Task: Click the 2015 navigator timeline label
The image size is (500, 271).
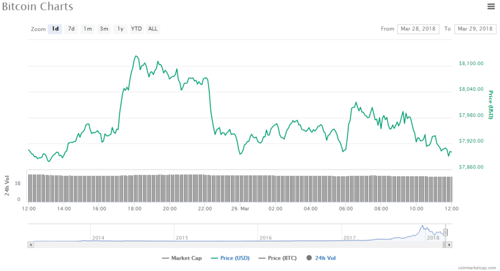Action: coord(182,238)
